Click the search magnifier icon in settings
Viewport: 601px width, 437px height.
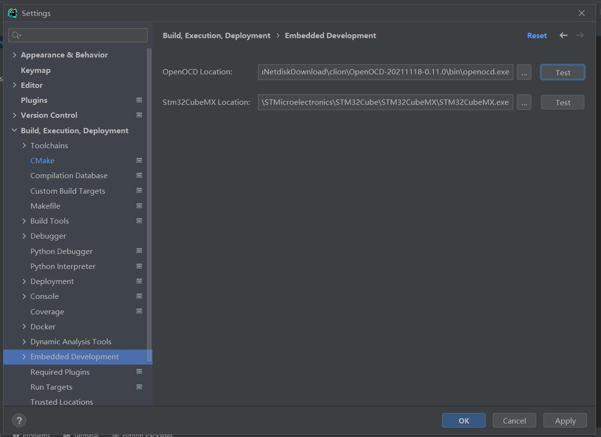pyautogui.click(x=16, y=35)
